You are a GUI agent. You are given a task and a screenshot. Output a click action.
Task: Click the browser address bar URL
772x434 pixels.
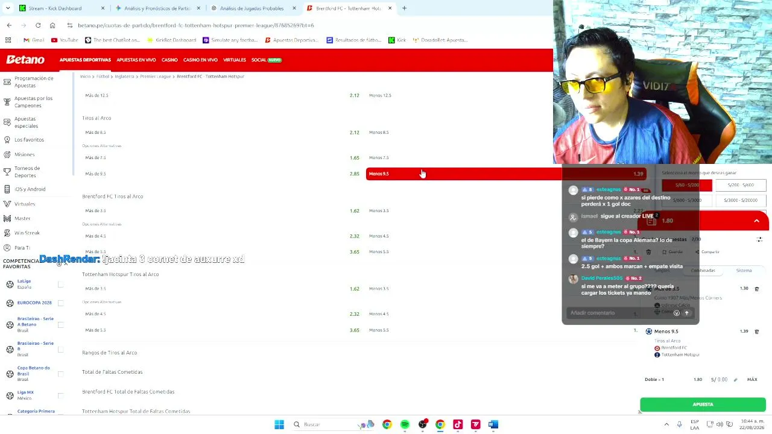tap(196, 25)
